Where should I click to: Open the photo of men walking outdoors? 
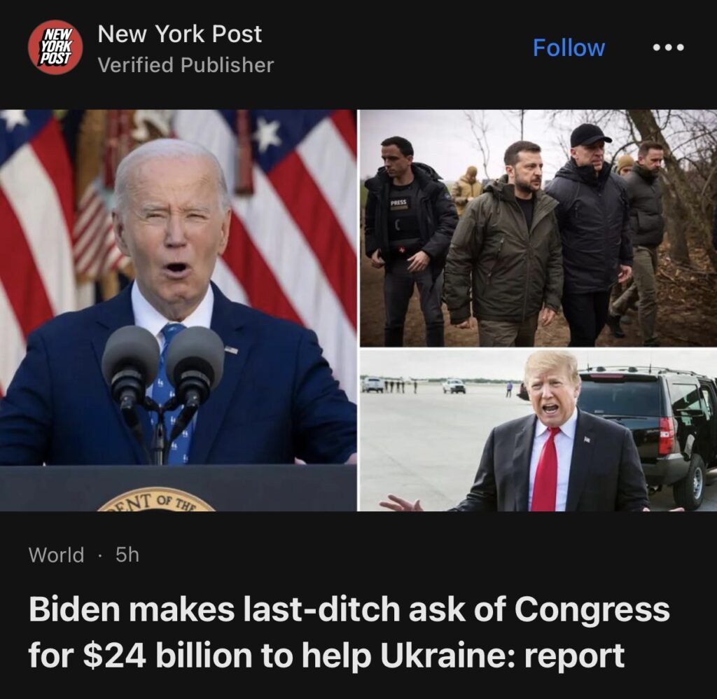[x=538, y=228]
